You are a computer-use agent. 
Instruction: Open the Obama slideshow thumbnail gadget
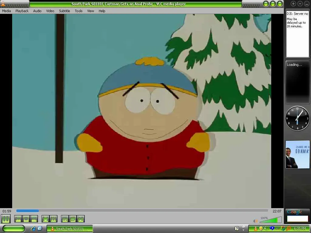click(x=297, y=154)
